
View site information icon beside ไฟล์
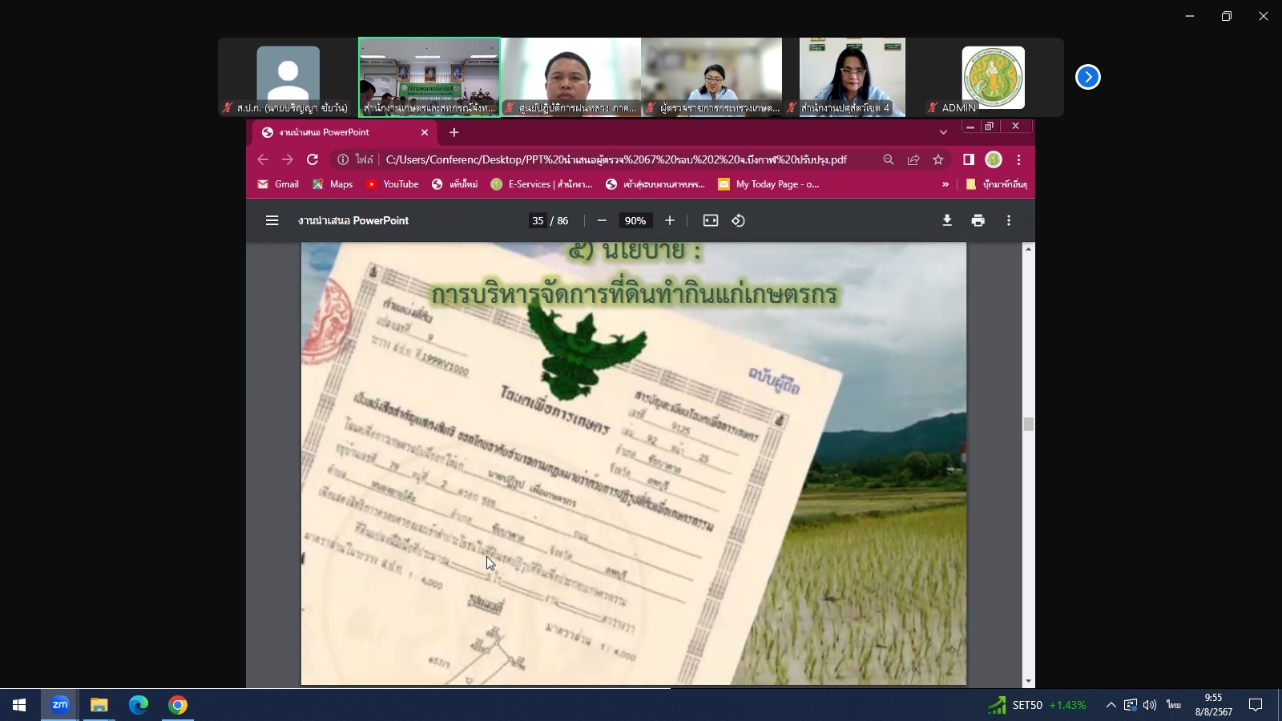pyautogui.click(x=343, y=159)
